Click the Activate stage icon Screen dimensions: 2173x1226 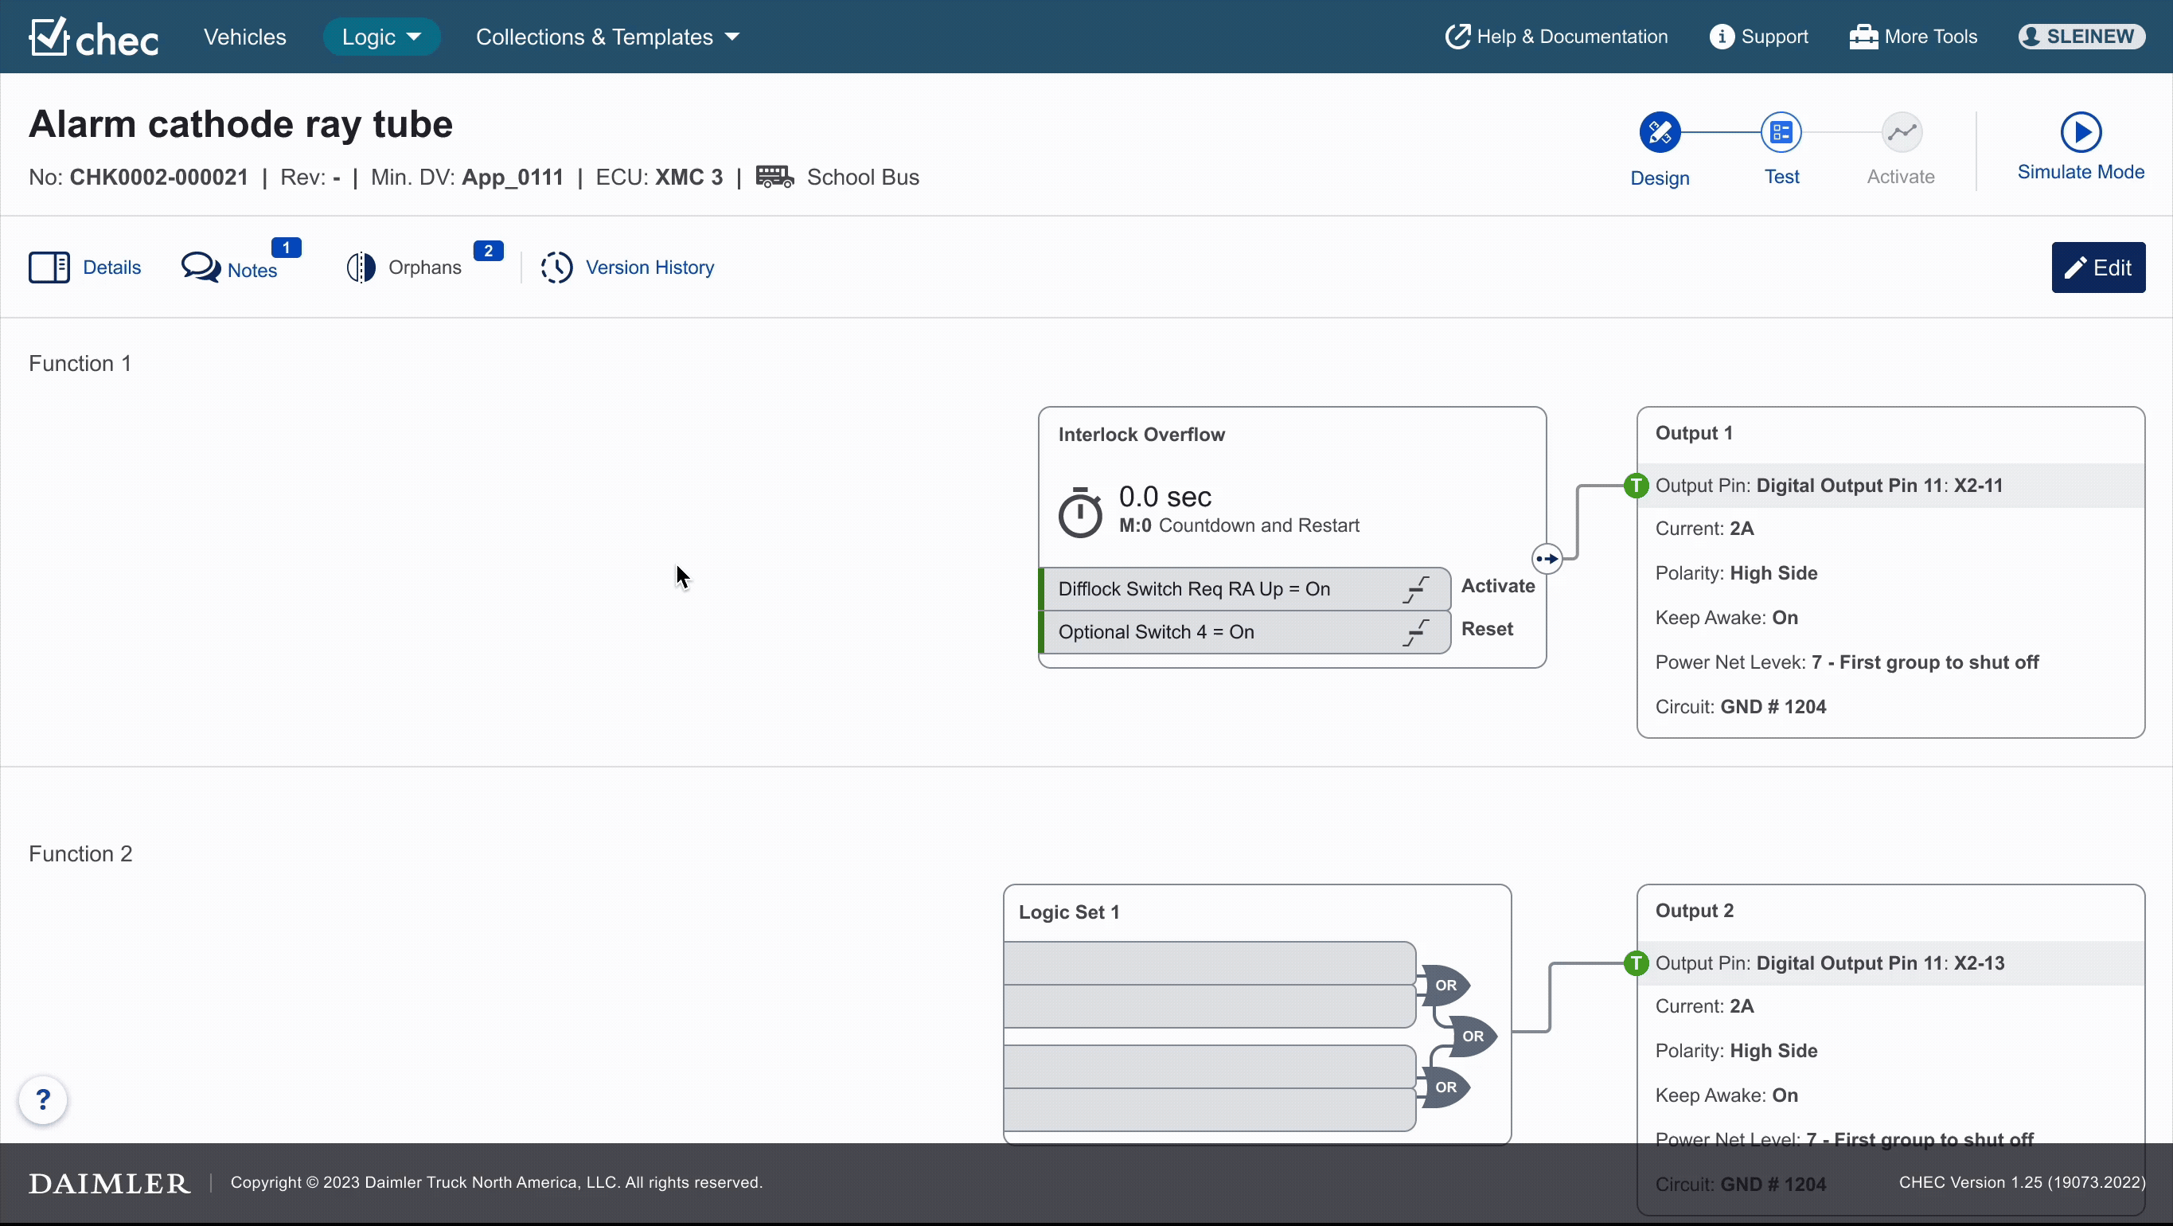tap(1902, 132)
